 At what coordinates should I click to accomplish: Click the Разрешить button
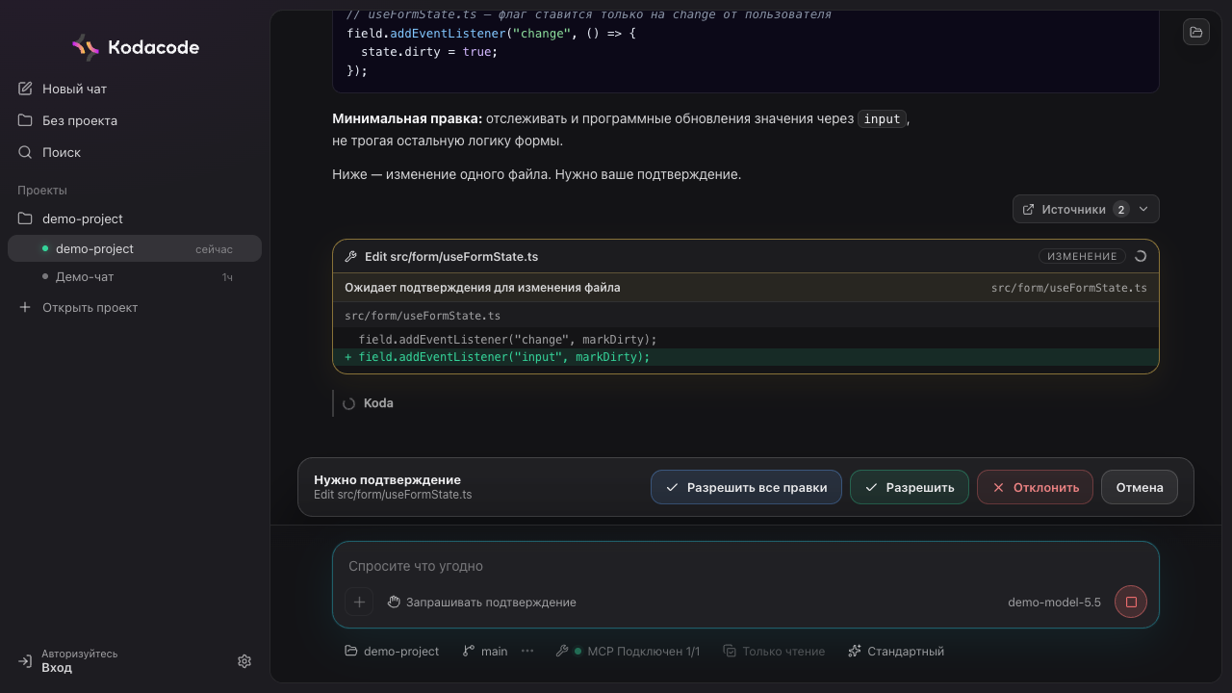909,487
